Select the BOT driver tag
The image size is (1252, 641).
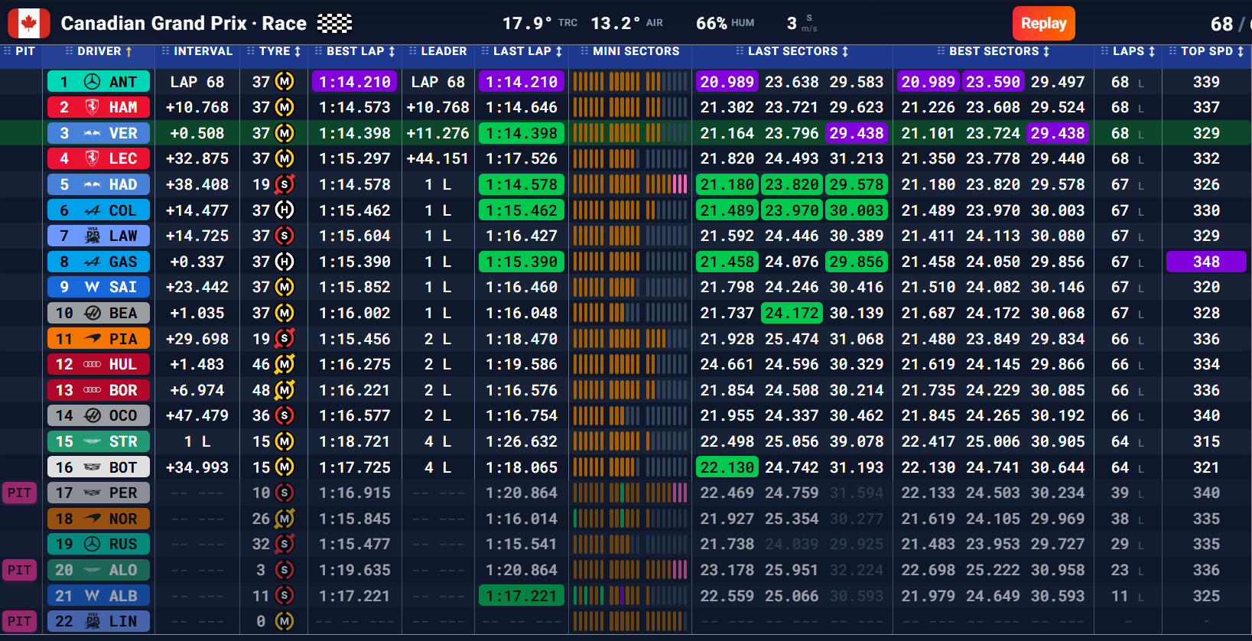click(x=99, y=467)
